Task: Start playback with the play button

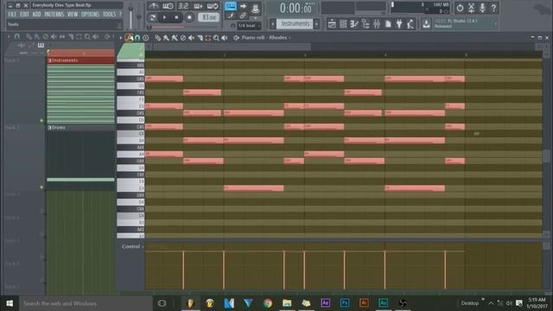Action: [165, 17]
